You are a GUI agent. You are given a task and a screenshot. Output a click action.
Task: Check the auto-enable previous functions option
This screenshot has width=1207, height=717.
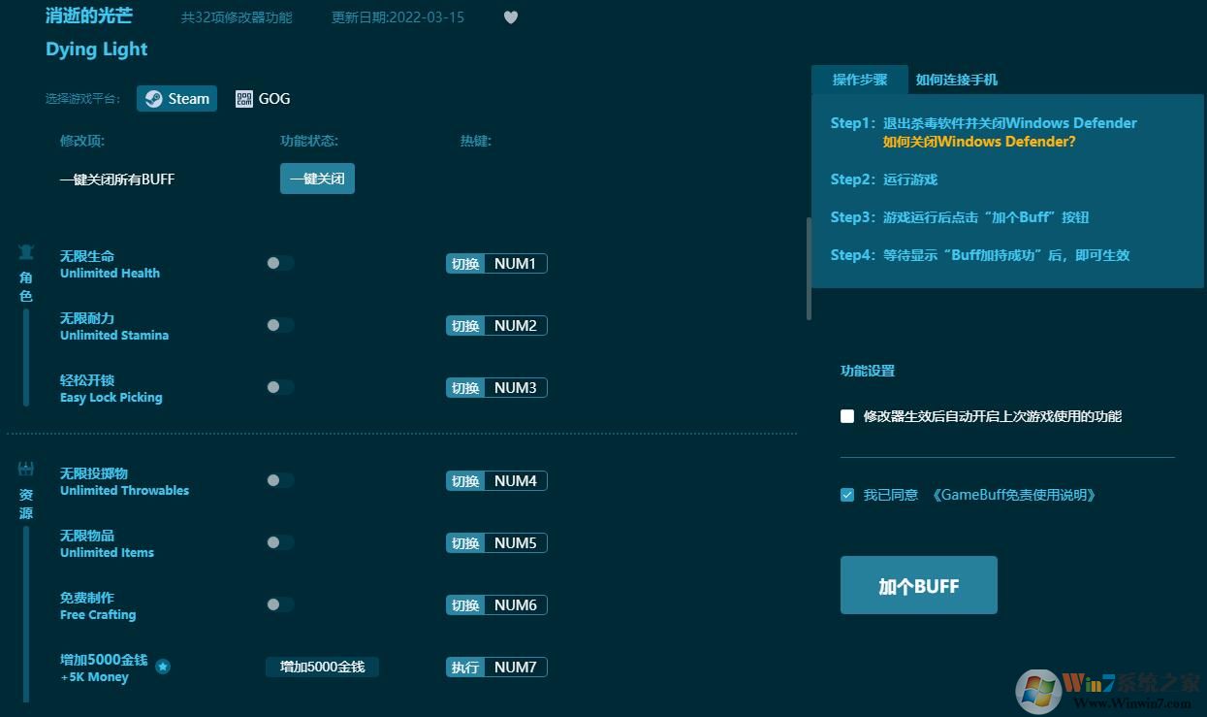[846, 416]
